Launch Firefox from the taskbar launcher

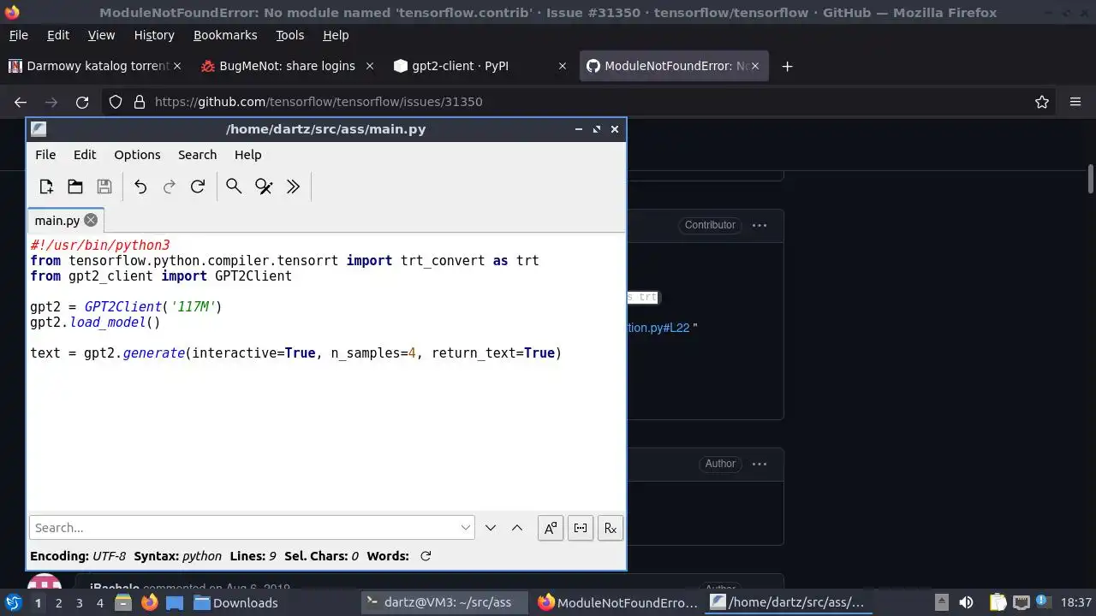click(x=149, y=602)
